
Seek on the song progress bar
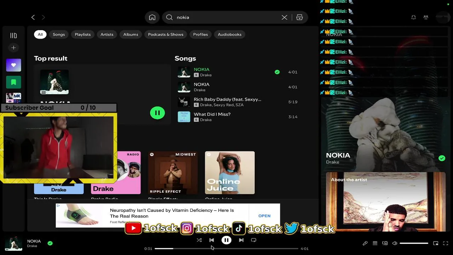(226, 249)
